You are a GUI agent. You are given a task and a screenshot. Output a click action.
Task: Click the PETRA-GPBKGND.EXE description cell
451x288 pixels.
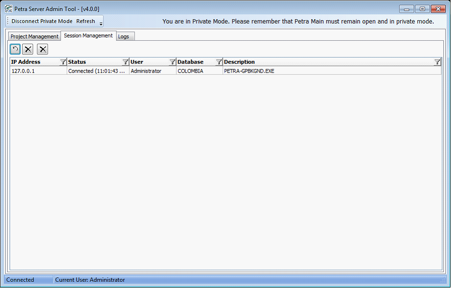249,71
